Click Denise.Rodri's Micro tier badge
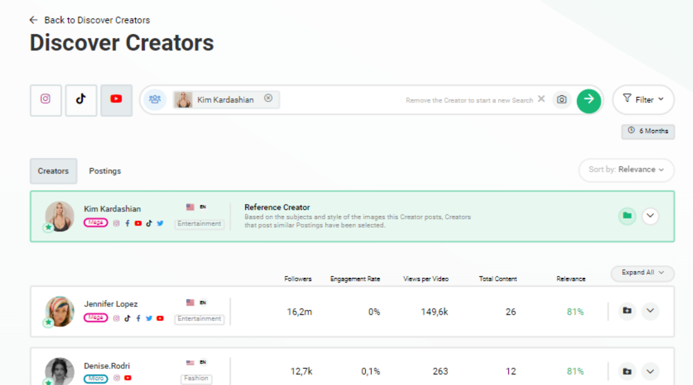693x385 pixels. point(96,378)
